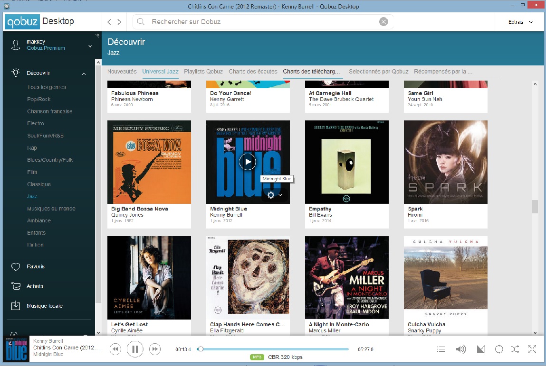Open the Bill Evans artist link
The width and height of the screenshot is (546, 366).
tap(320, 215)
